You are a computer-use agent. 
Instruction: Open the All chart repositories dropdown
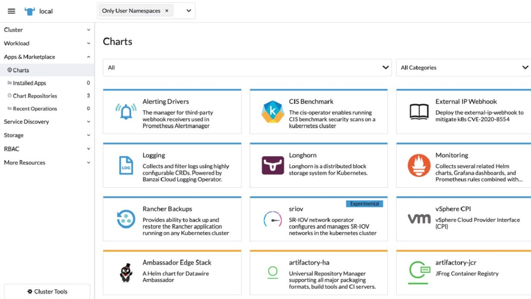pos(247,68)
